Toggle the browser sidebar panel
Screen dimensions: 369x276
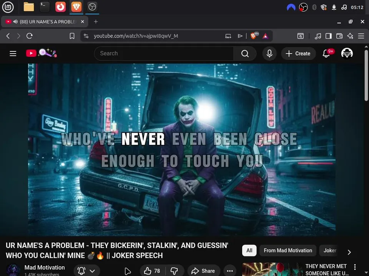coord(329,36)
